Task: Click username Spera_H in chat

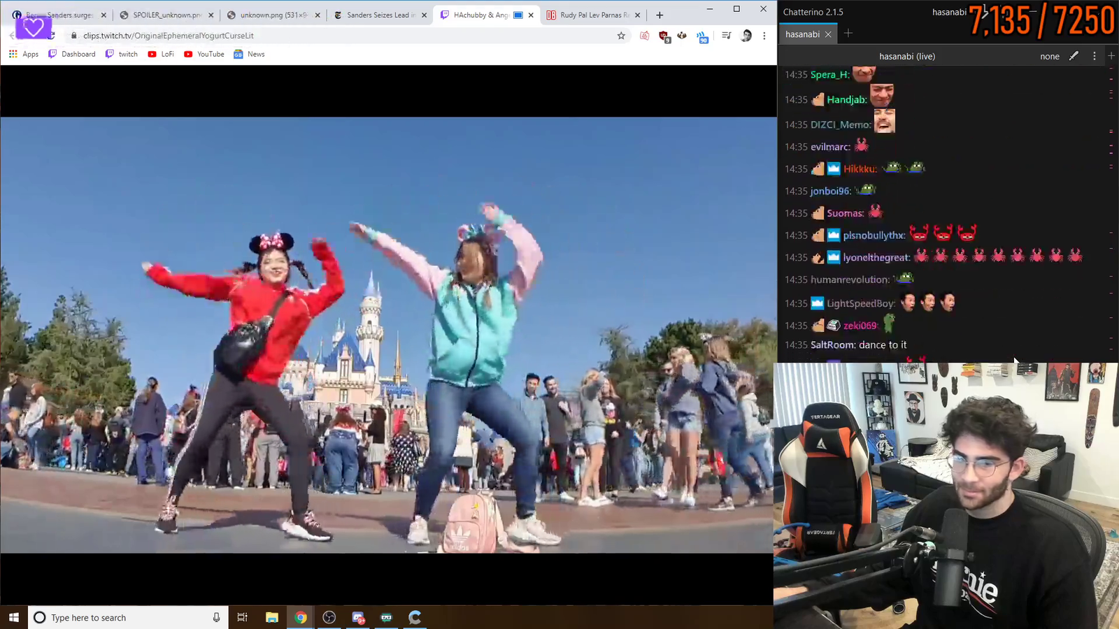Action: point(830,75)
